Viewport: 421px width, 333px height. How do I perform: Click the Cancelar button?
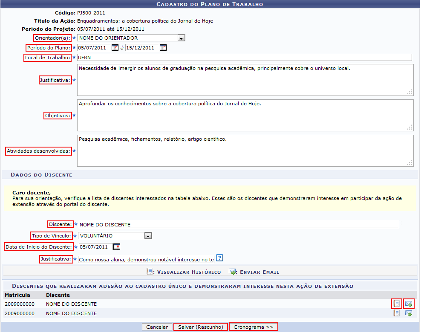[157, 327]
